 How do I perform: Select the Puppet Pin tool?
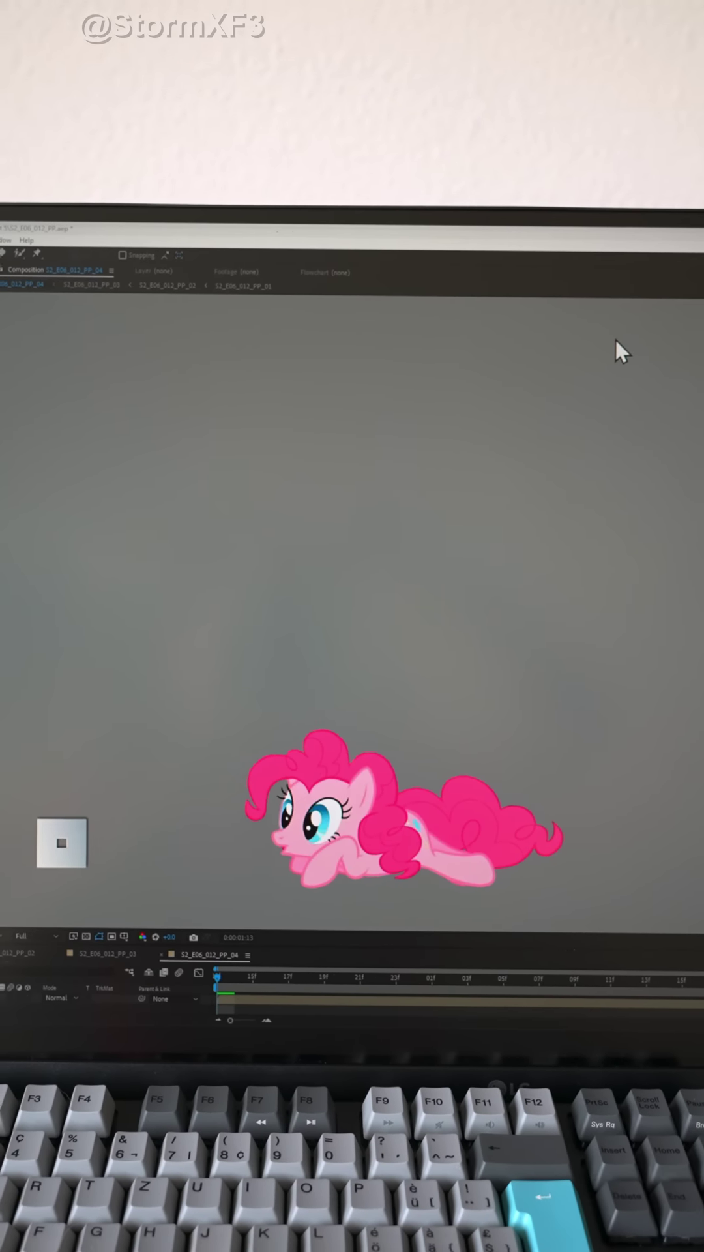(37, 253)
